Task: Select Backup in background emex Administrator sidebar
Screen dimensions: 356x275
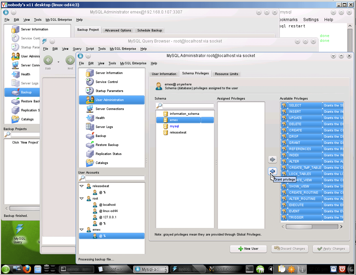Action: pos(22,92)
